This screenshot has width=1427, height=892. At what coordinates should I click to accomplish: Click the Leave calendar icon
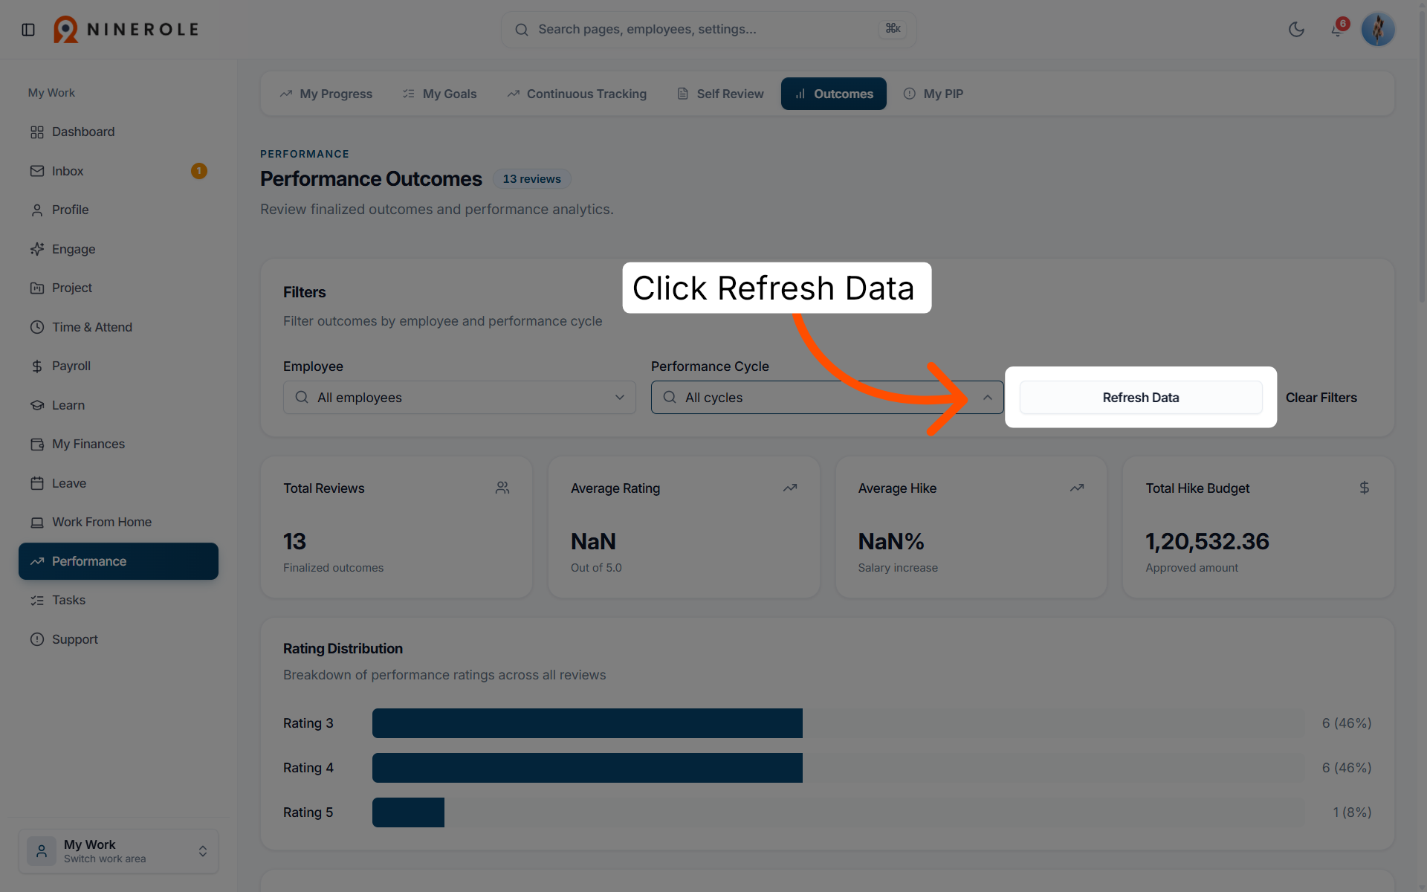tap(37, 483)
